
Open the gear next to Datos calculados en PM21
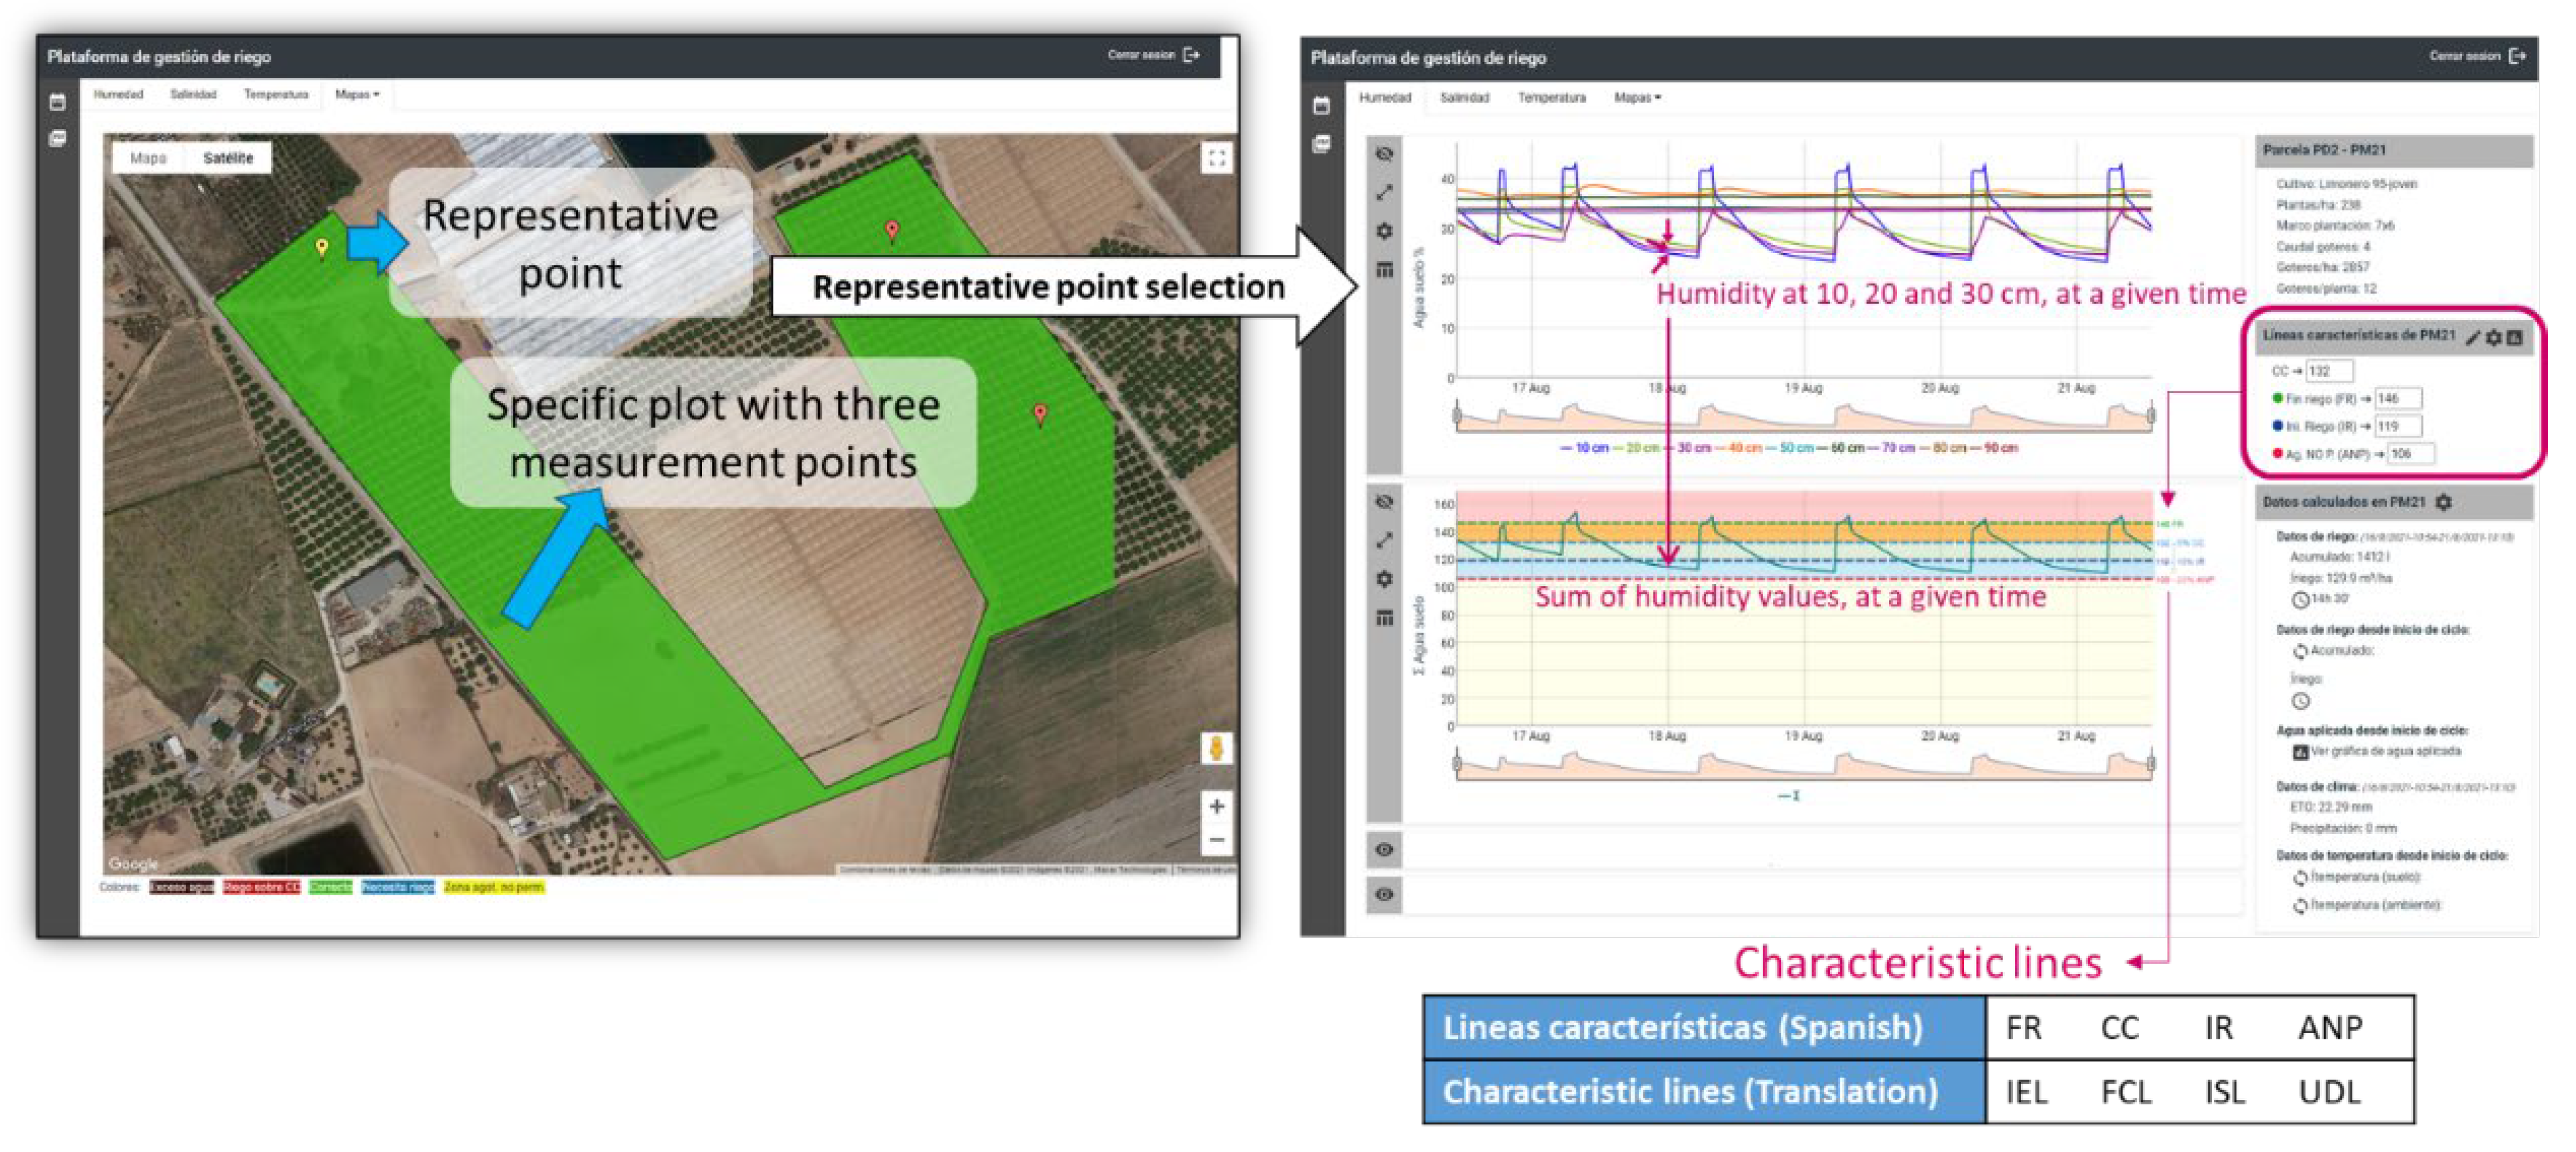(2443, 502)
